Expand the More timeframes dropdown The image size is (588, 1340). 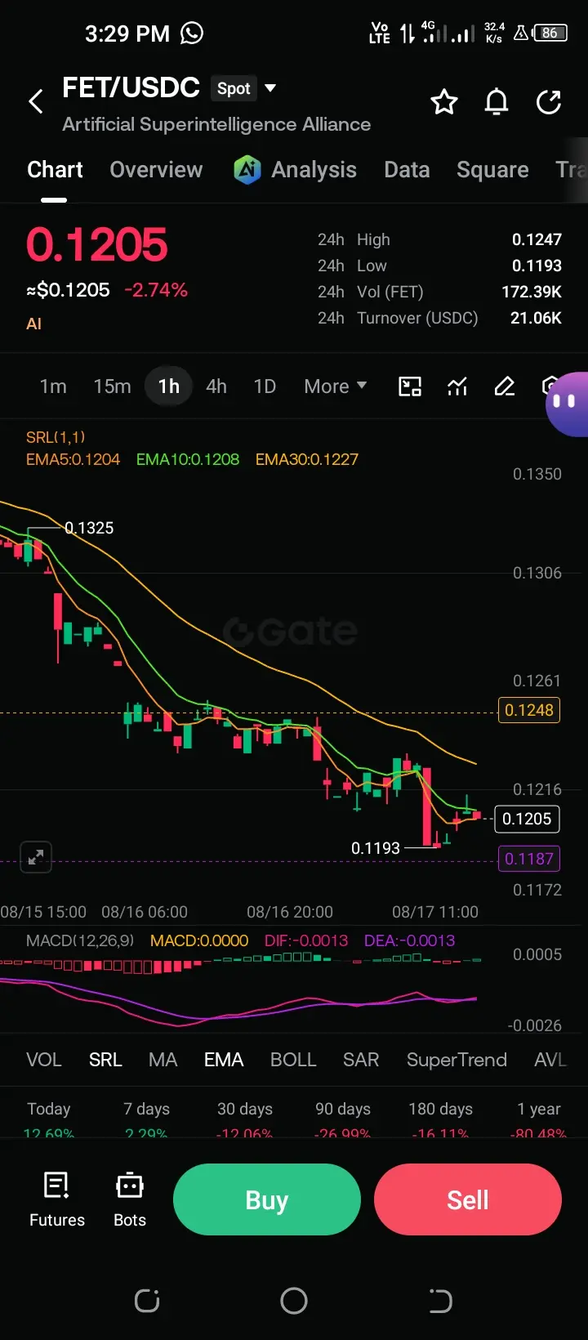click(336, 386)
